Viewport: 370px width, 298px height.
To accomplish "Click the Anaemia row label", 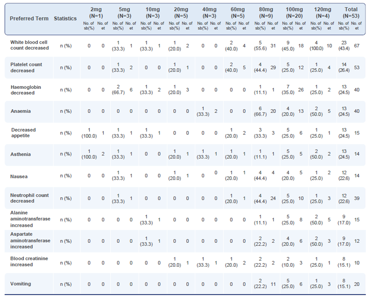I will coord(21,111).
